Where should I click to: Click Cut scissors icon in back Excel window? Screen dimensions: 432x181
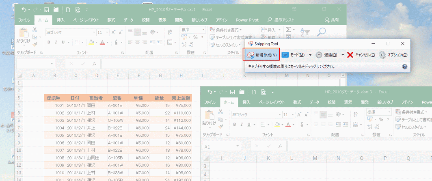point(35,30)
